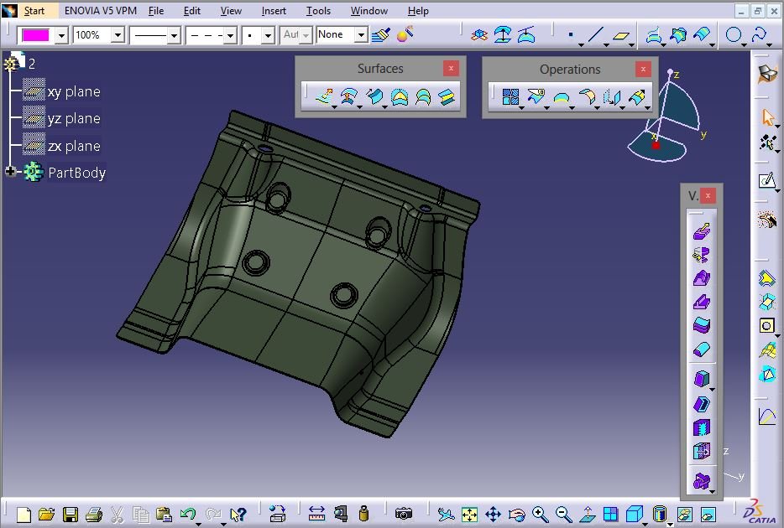Close the Surfaces toolbar

point(452,69)
